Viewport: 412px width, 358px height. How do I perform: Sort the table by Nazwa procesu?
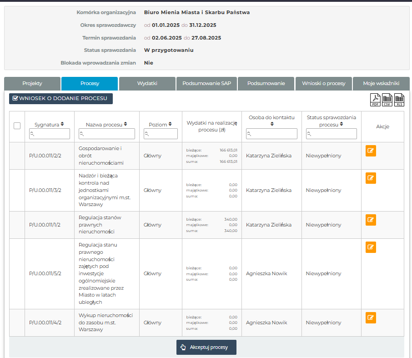pos(126,124)
